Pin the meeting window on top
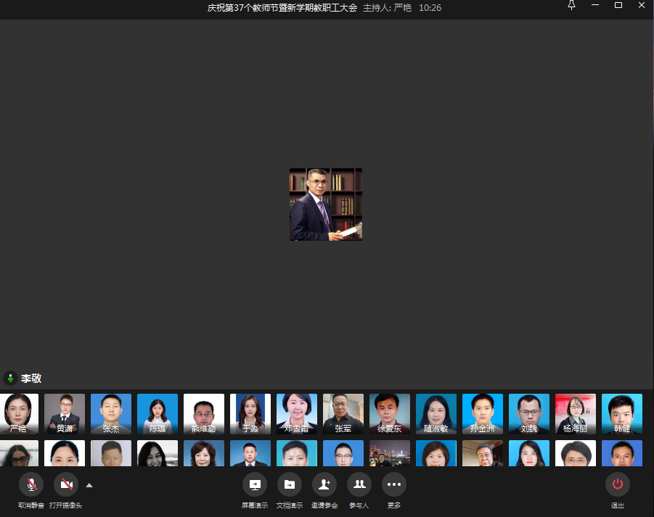 [572, 6]
